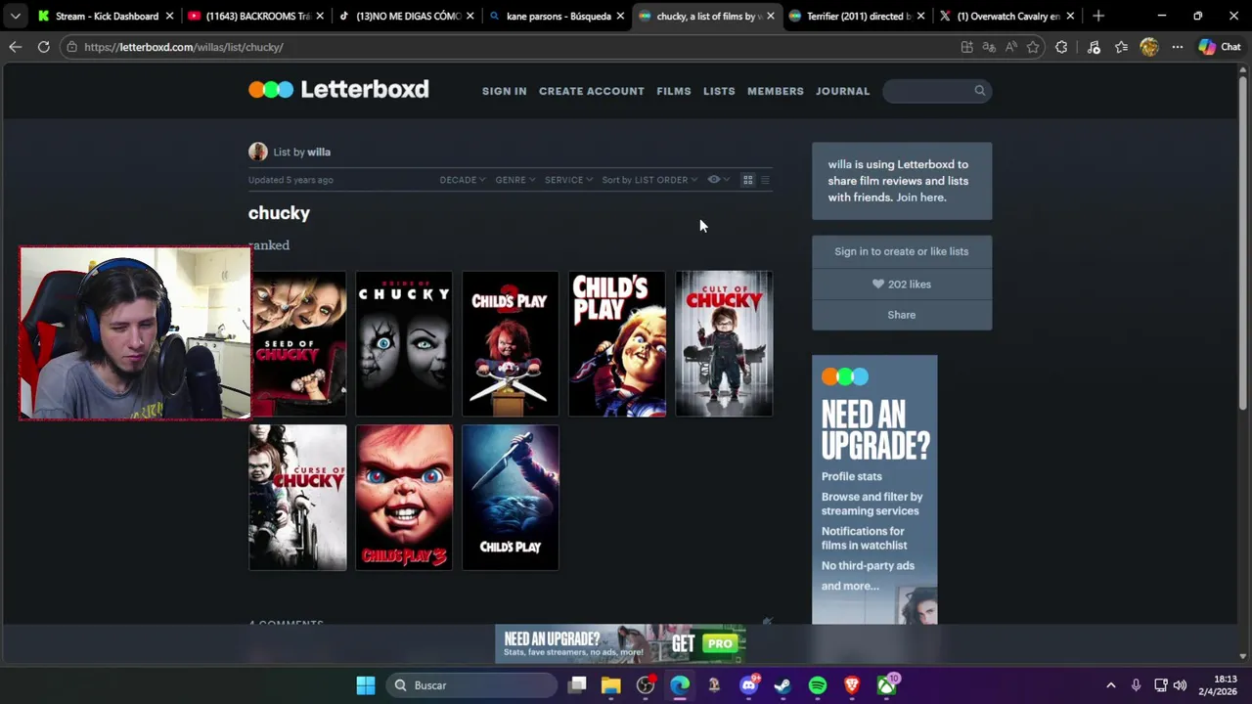1252x704 pixels.
Task: Open the Seed of Chucky poster
Action: click(x=297, y=344)
